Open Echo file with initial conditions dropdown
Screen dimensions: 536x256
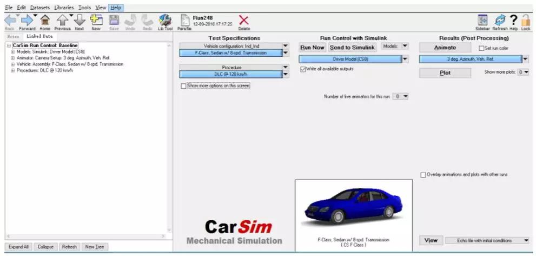pyautogui.click(x=487, y=241)
